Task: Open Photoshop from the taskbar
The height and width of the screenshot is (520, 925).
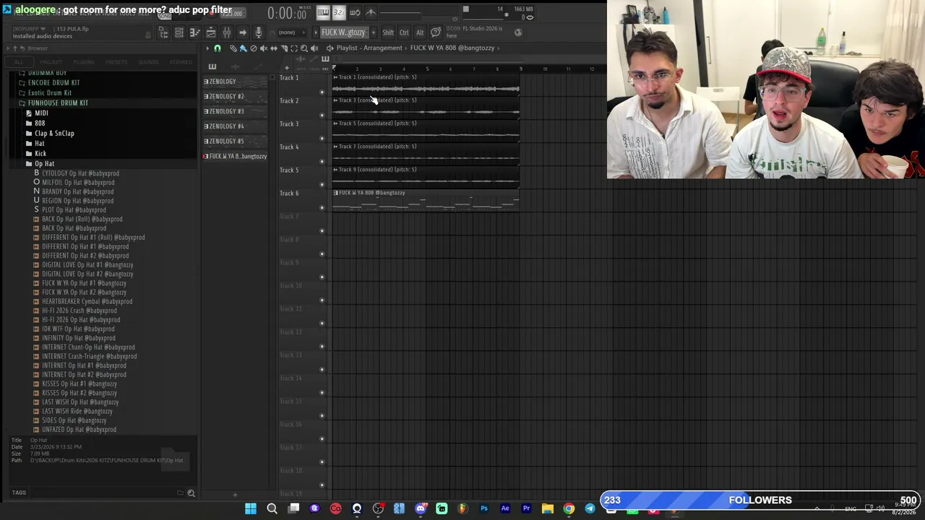Action: click(x=484, y=509)
